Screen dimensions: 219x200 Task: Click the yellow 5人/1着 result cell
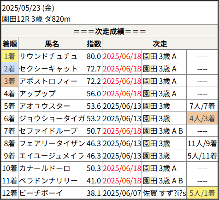pyautogui.click(x=202, y=193)
